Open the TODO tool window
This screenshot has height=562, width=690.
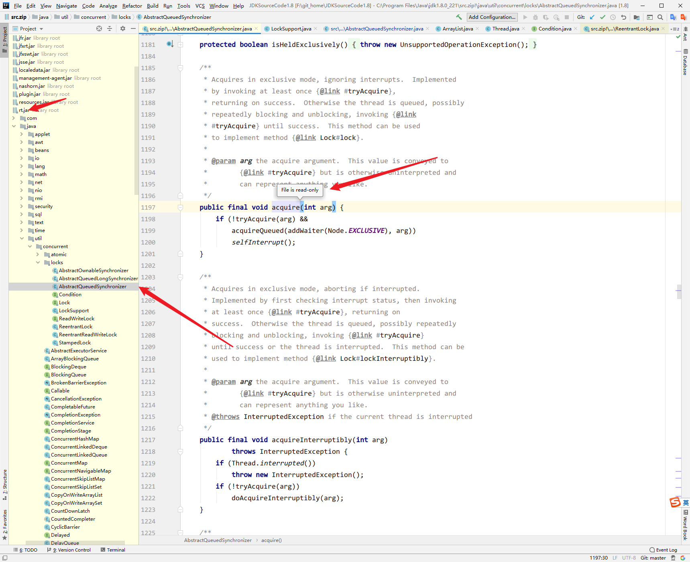point(25,550)
